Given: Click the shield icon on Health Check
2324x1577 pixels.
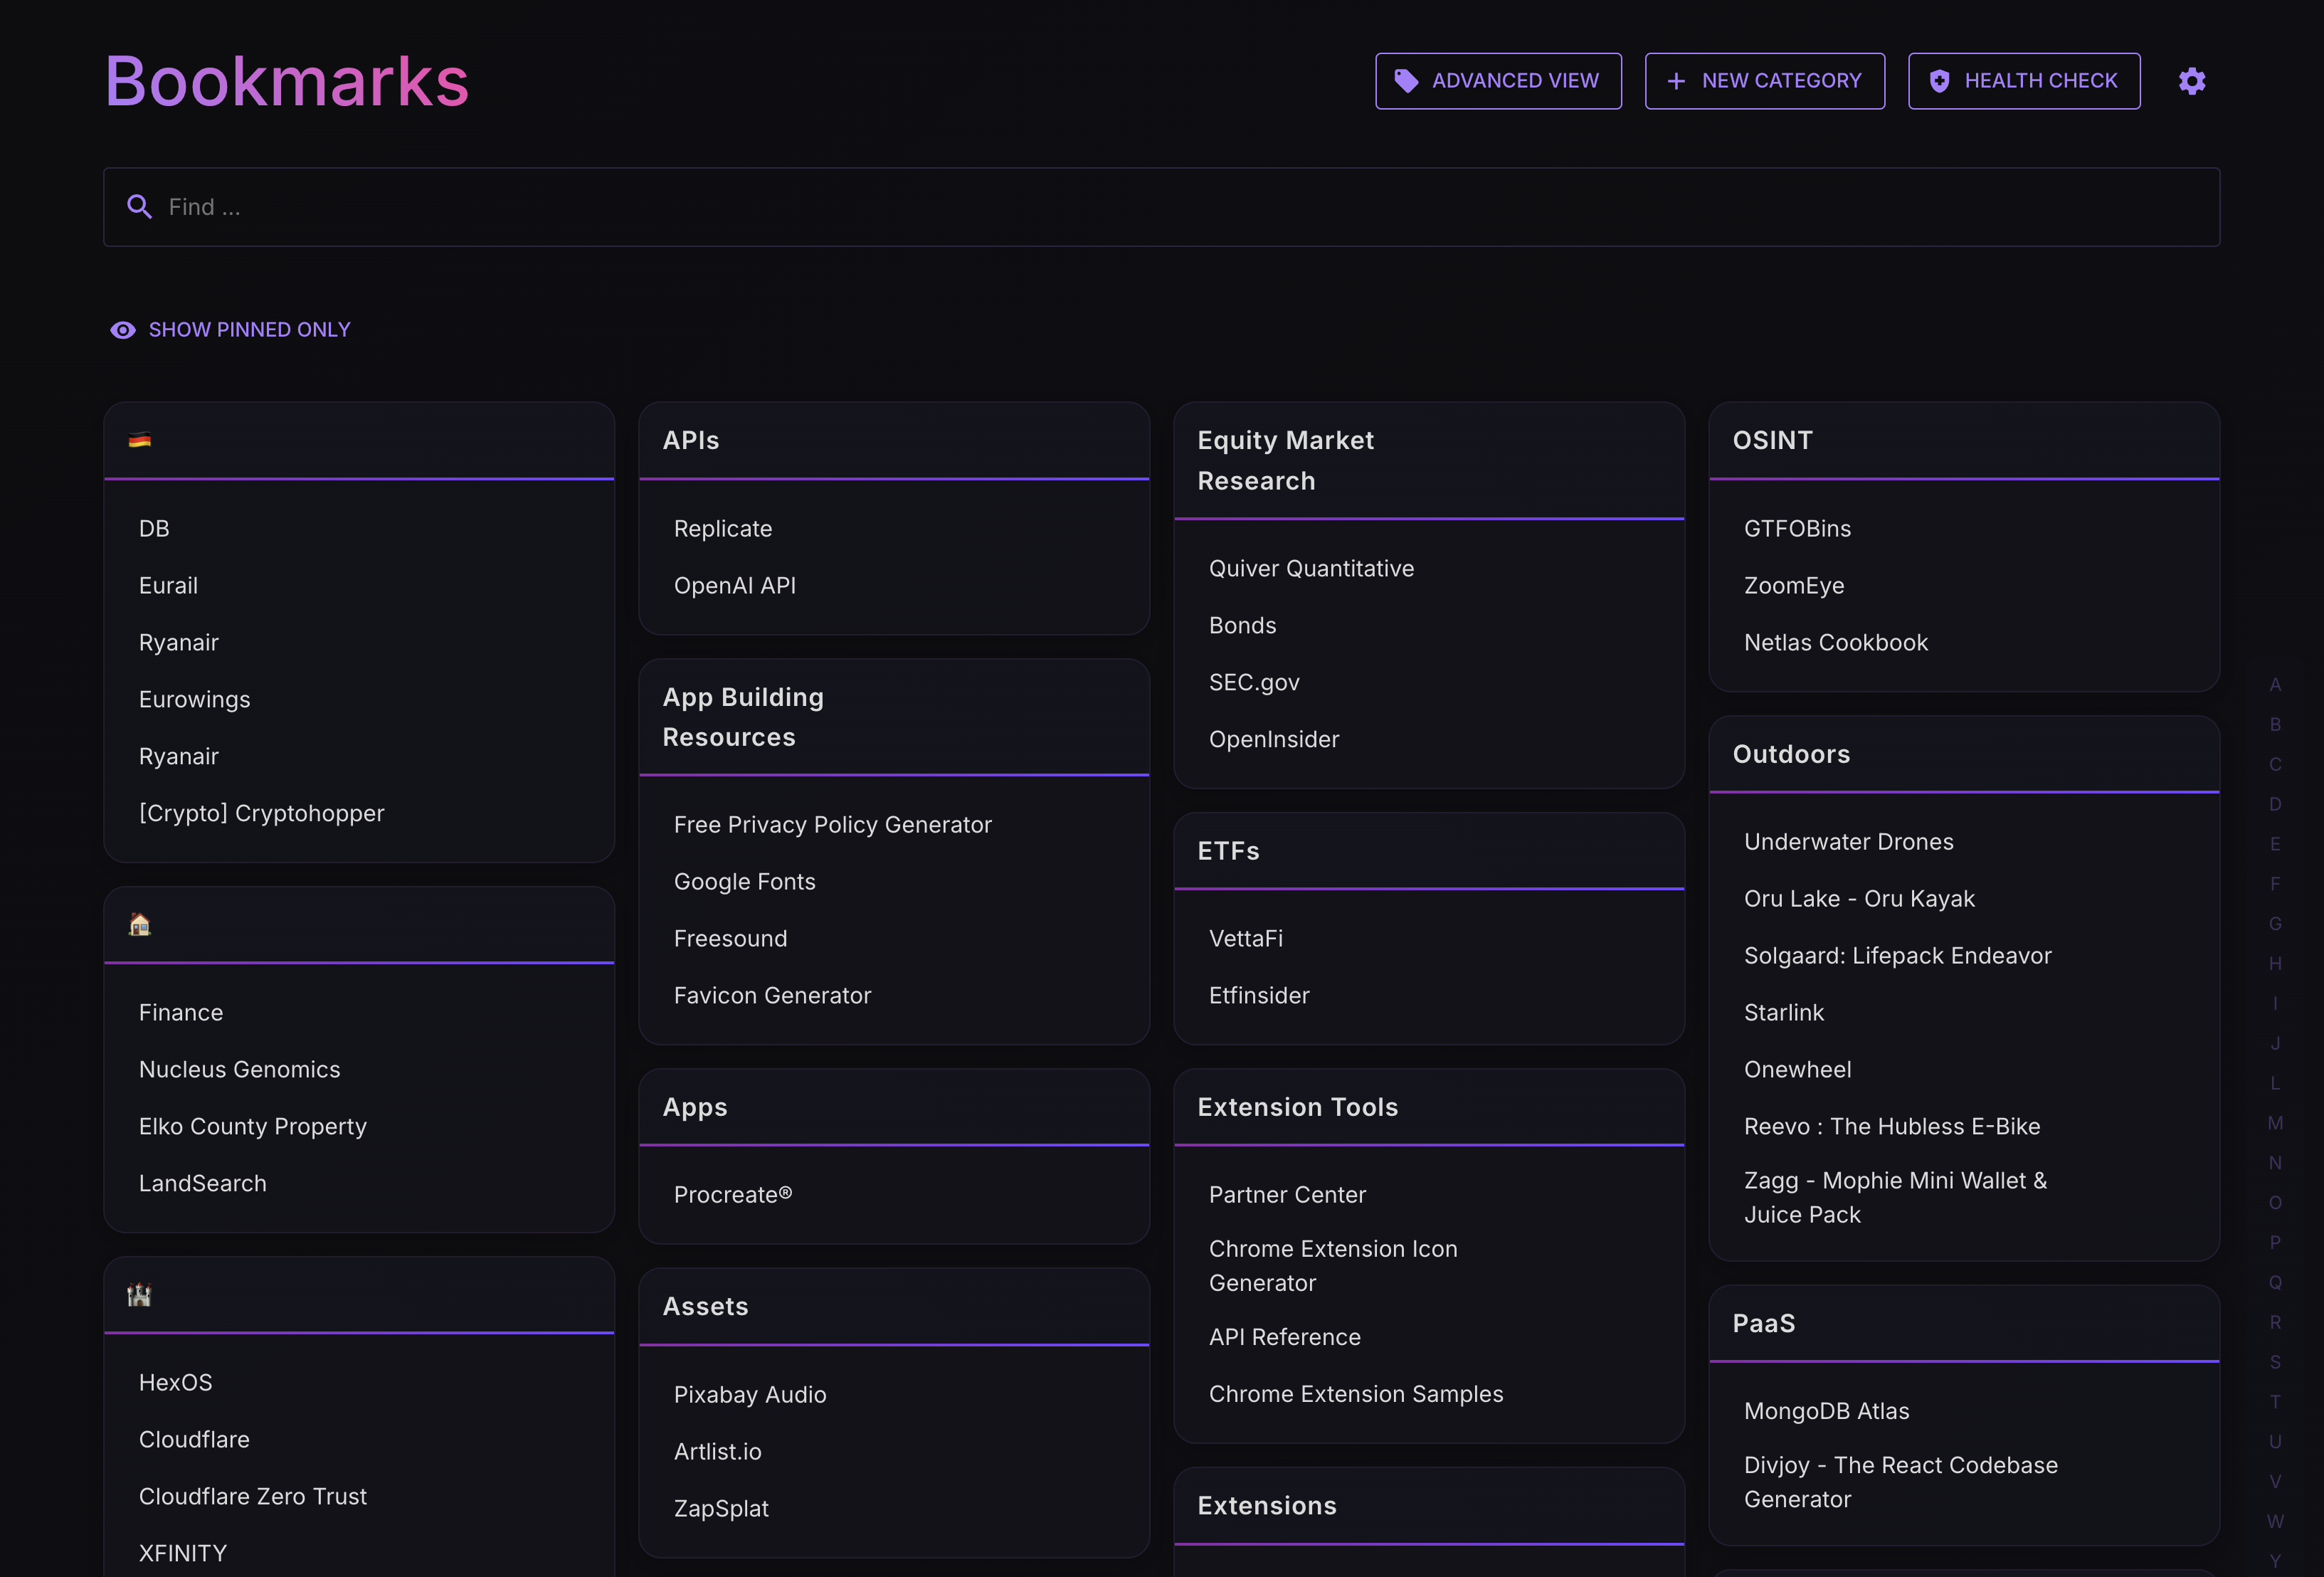Looking at the screenshot, I should [1939, 81].
